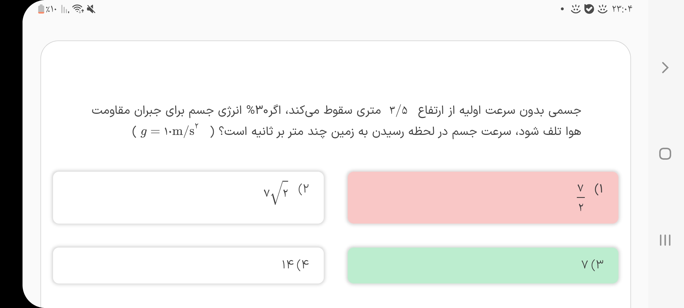Tap the small notification dot in status bar
684x308 pixels.
pyautogui.click(x=562, y=9)
